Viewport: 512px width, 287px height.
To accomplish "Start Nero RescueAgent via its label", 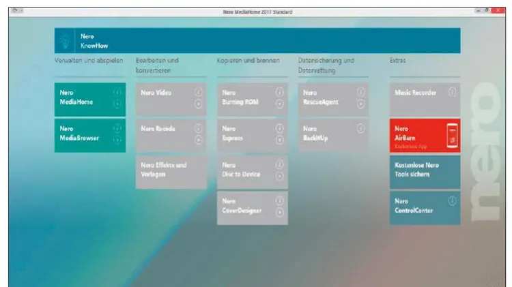I will (x=321, y=97).
